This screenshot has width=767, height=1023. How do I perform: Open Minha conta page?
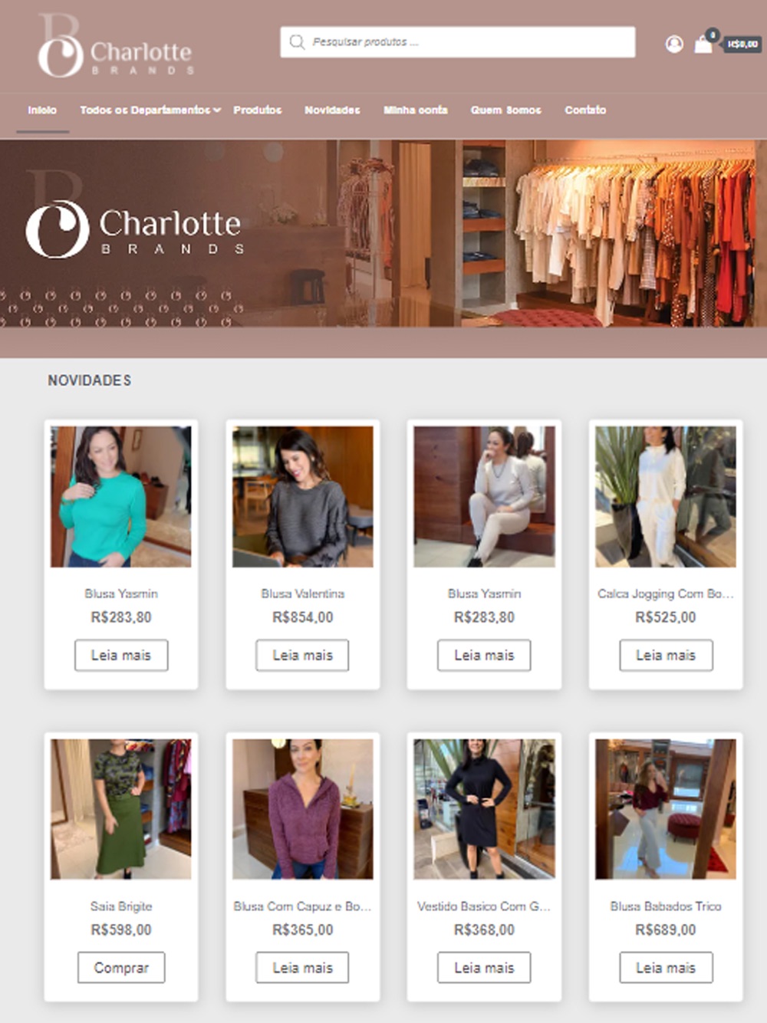(416, 110)
